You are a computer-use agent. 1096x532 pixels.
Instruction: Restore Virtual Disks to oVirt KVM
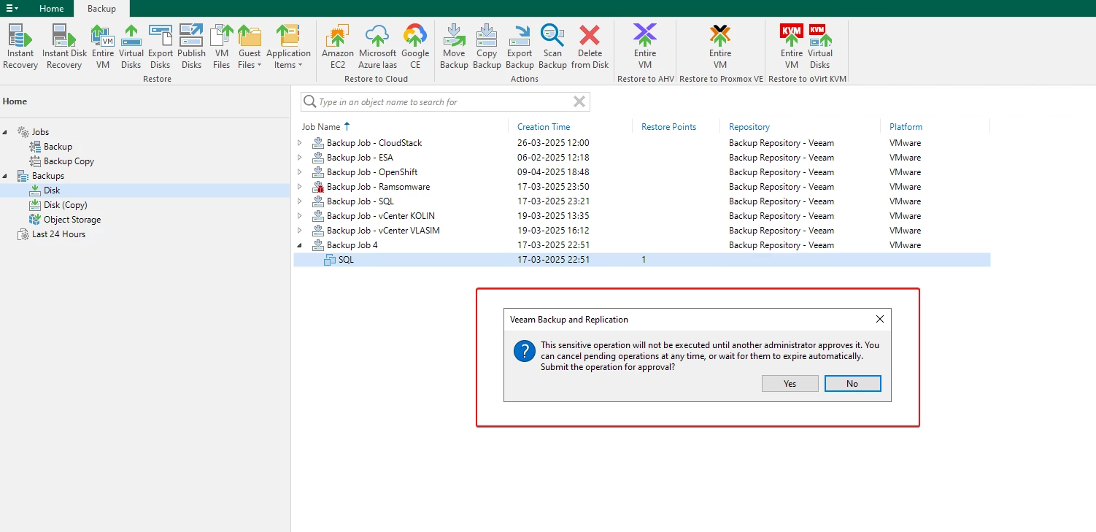click(820, 47)
